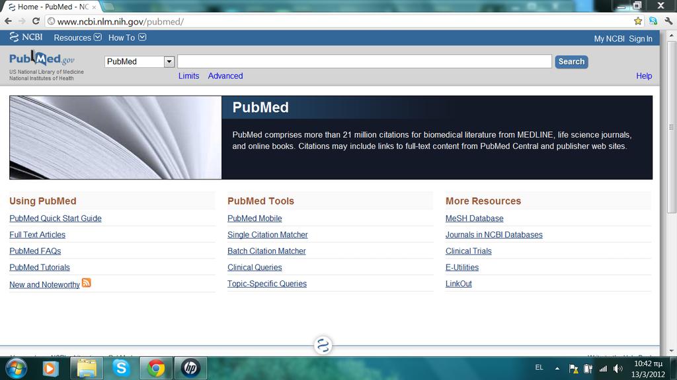Open the Skype extension icon in the browser toolbar
Screen dimensions: 677x380
coord(653,21)
